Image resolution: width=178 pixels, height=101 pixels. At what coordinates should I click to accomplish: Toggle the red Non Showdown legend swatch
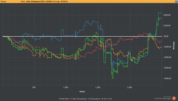pyautogui.click(x=71, y=99)
